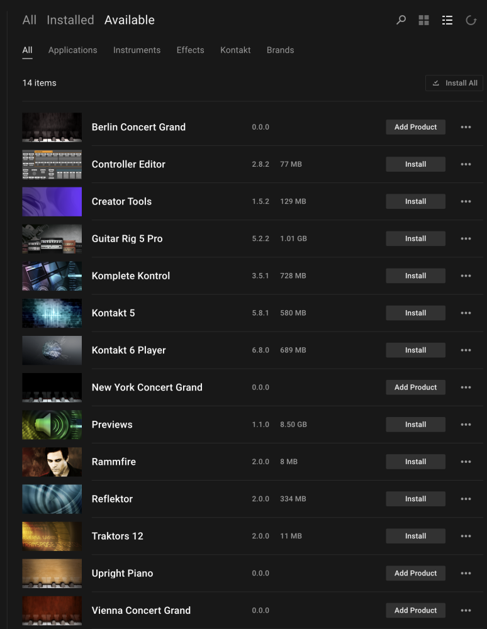The height and width of the screenshot is (629, 487).
Task: Click the Controller Editor thumbnail
Action: [52, 164]
